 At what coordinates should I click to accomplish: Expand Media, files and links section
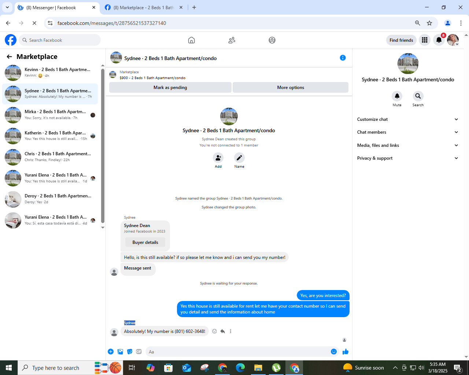tap(408, 145)
